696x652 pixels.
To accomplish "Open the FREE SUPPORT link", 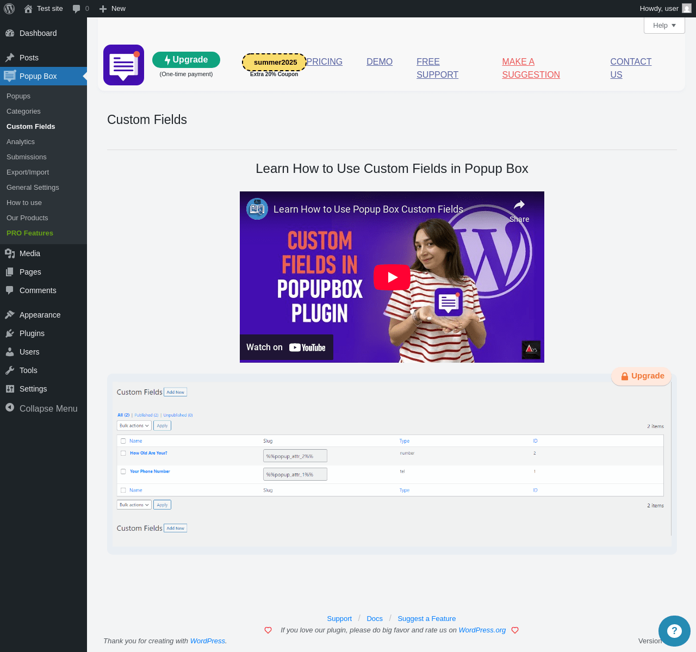I will [x=438, y=69].
